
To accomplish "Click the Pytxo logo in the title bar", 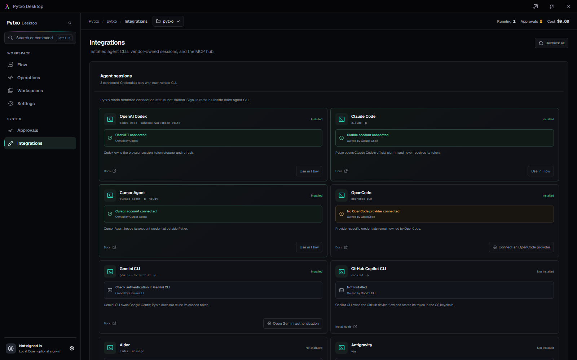I will pos(7,6).
